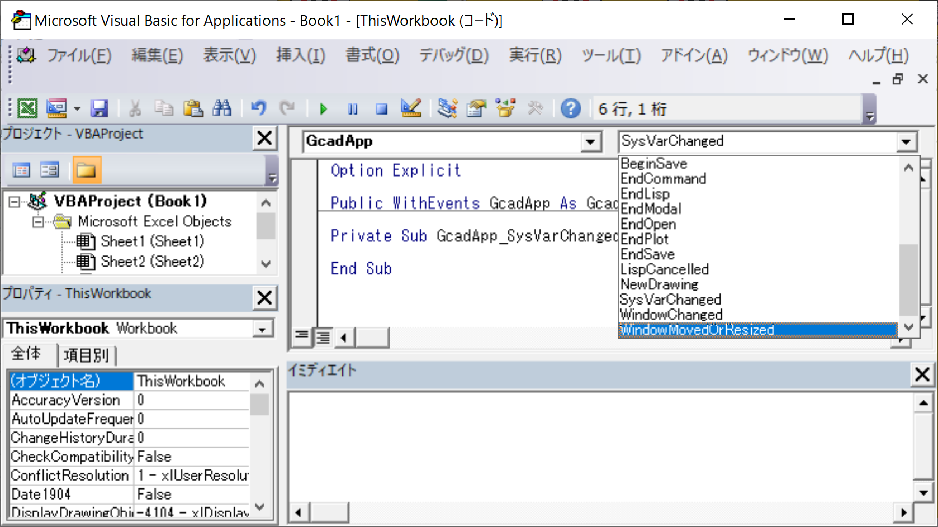Click the View Microsoft Excel toolbar icon
The height and width of the screenshot is (527, 938).
27,108
